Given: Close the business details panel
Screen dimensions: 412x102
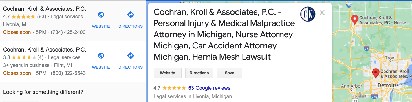Looking at the screenshot, I should [322, 13].
